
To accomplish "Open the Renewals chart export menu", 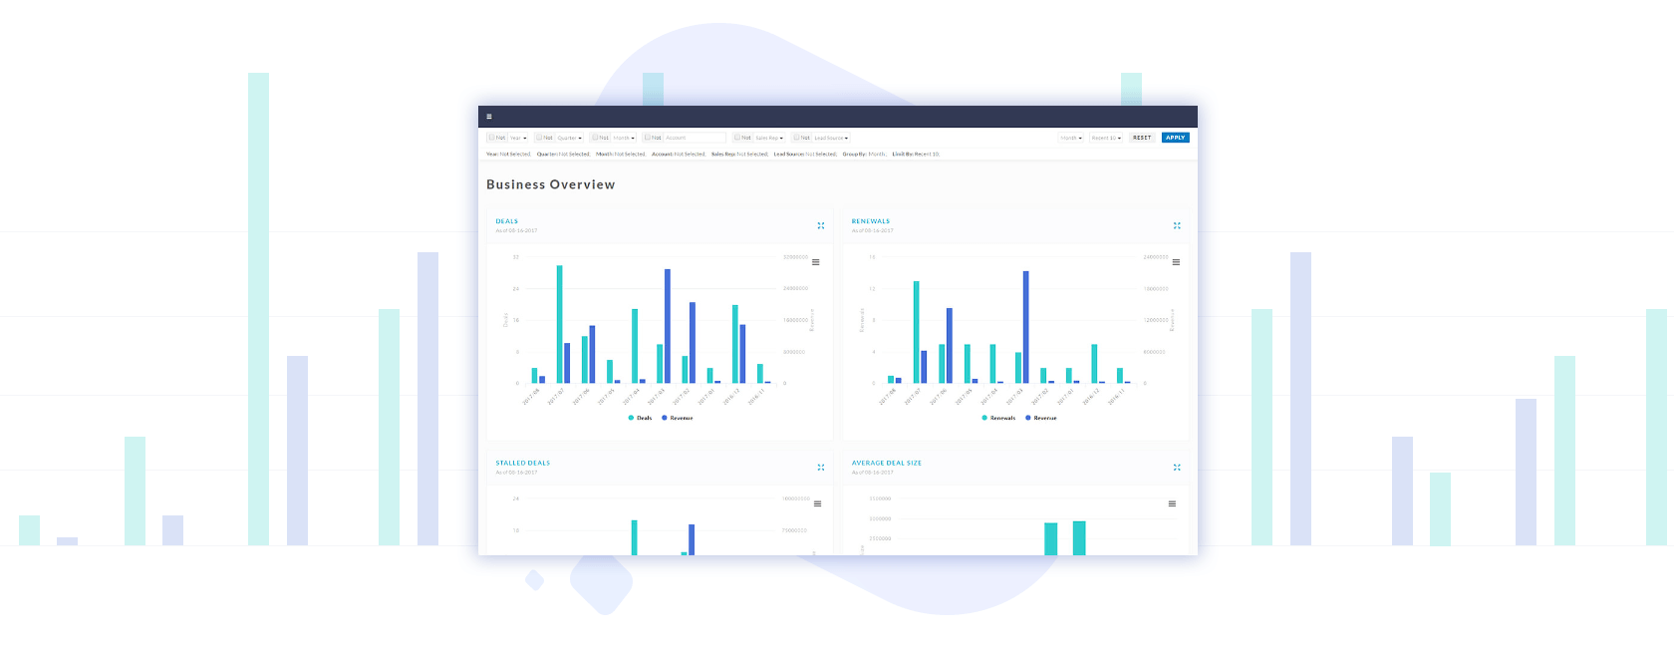I will tap(1176, 262).
